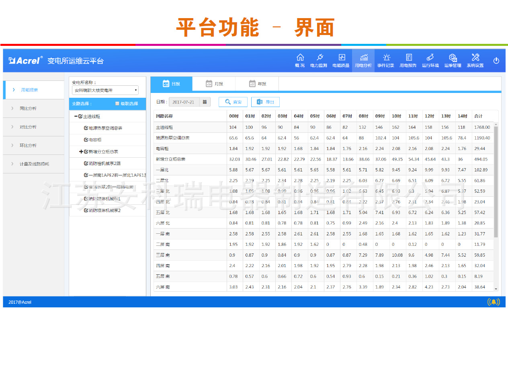Click the 导出 export button

[x=265, y=102]
